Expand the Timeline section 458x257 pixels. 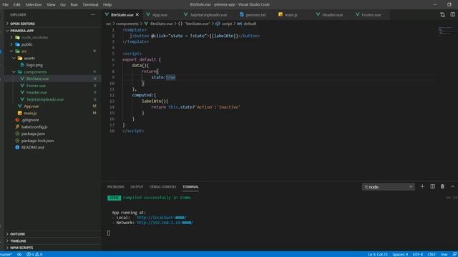tap(18, 241)
